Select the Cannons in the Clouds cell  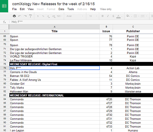54,72
